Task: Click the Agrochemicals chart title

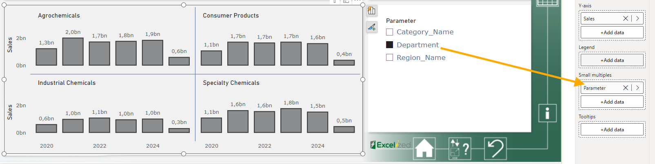Action: tap(59, 16)
